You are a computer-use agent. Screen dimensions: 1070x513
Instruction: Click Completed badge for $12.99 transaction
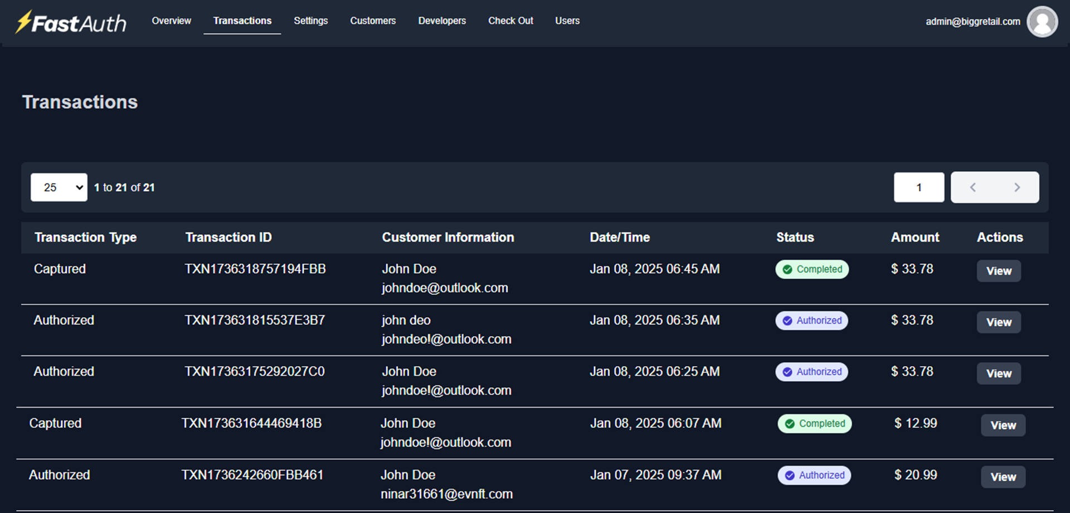[815, 423]
